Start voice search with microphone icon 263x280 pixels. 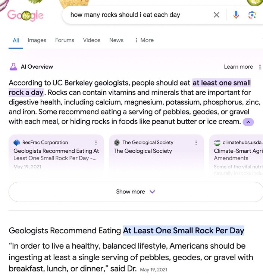(236, 15)
